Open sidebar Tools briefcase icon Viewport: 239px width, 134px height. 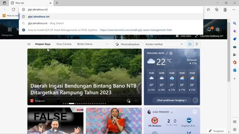[235, 47]
